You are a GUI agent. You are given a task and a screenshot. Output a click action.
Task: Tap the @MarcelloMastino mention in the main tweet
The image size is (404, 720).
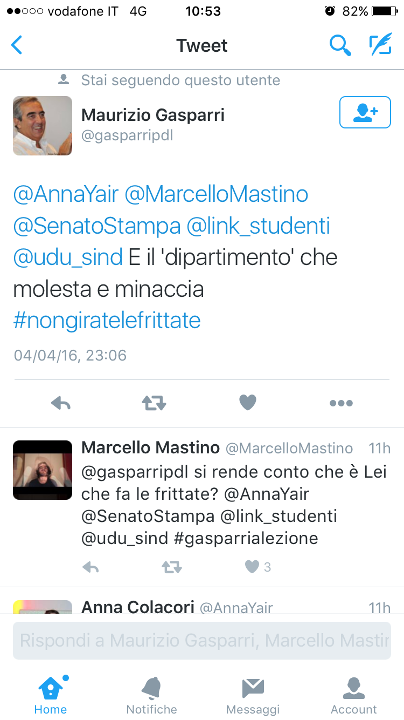[216, 194]
